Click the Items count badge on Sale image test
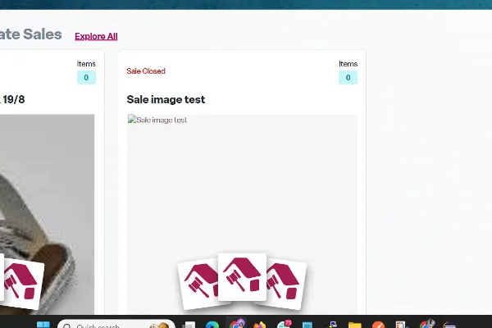 pos(348,78)
